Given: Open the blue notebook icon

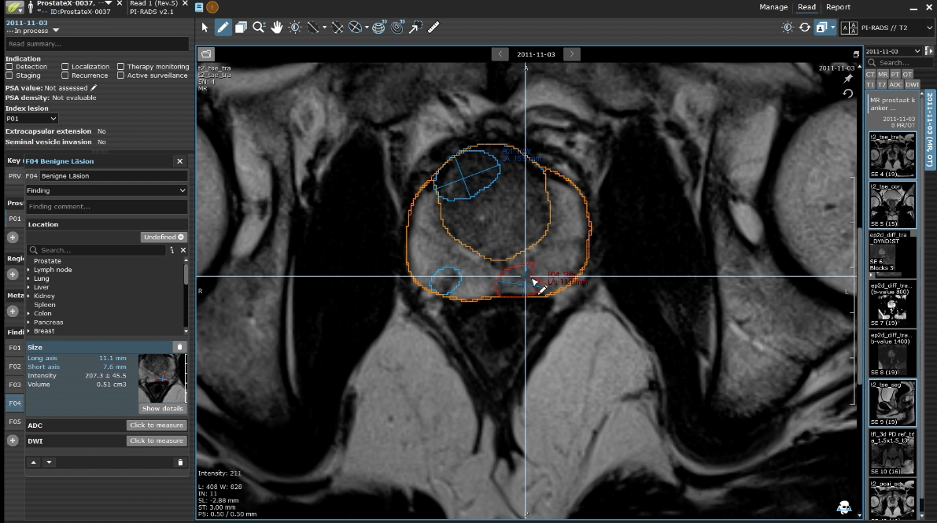Looking at the screenshot, I should 199,7.
